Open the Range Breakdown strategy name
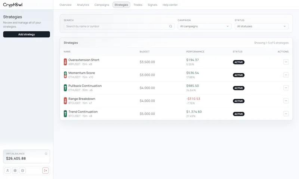Screen dimensions: 299x179 pos(81,99)
